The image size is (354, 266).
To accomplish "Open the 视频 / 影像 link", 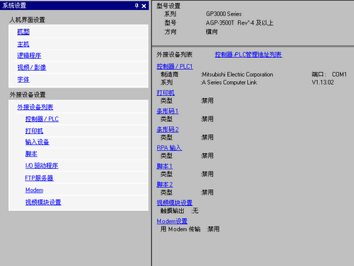I will point(32,68).
